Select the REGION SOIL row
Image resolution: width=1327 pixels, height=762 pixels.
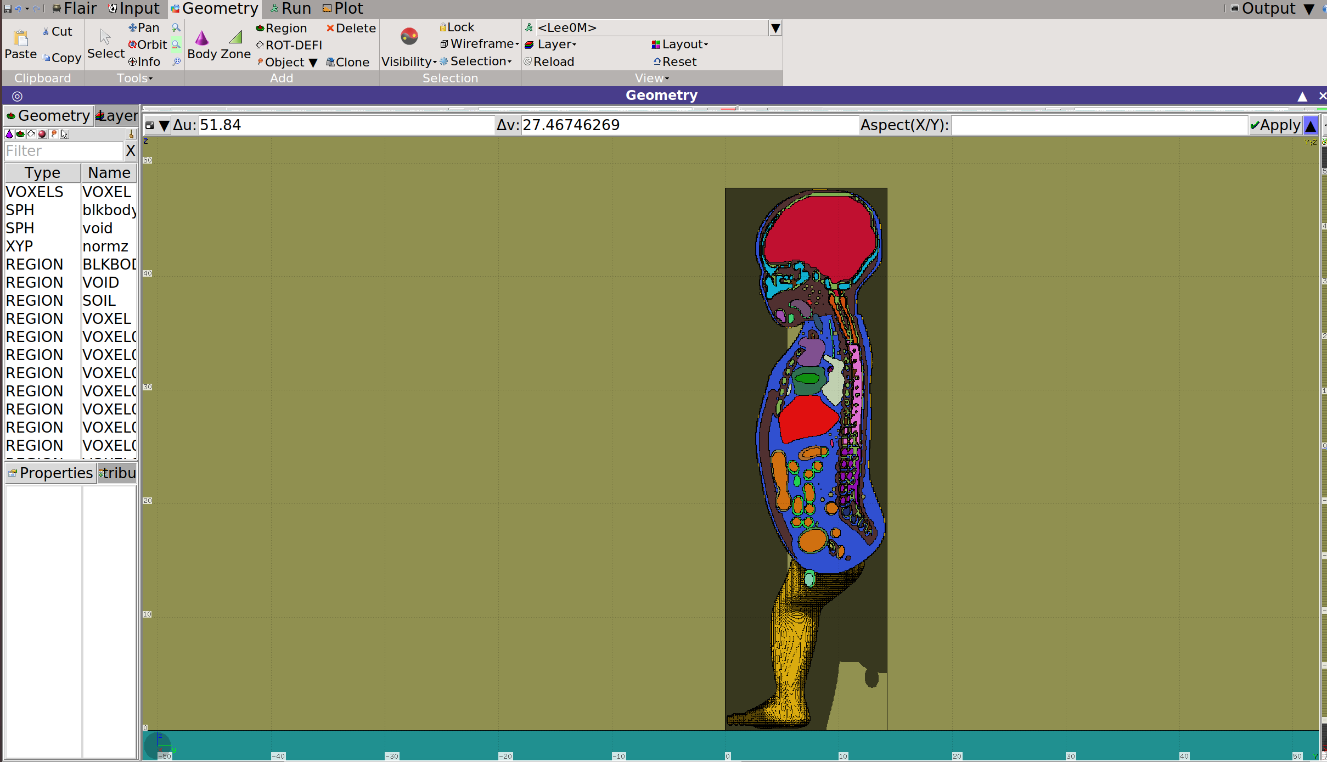click(x=71, y=301)
